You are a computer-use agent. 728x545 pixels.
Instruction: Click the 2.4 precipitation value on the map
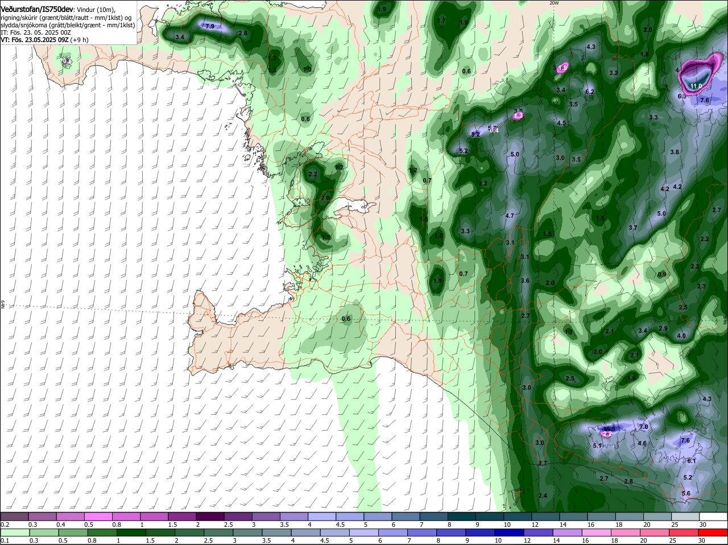(x=543, y=496)
